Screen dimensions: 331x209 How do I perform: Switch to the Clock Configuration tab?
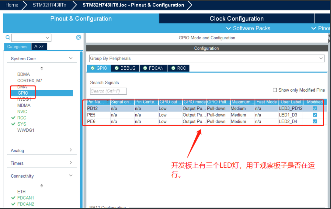(237, 18)
